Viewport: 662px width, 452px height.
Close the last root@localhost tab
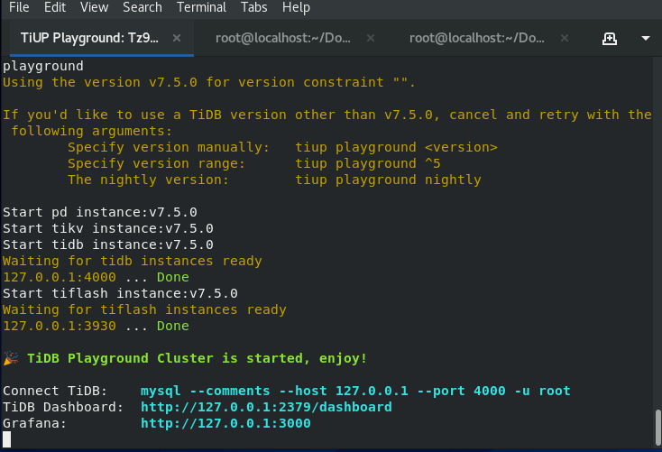[x=565, y=38]
